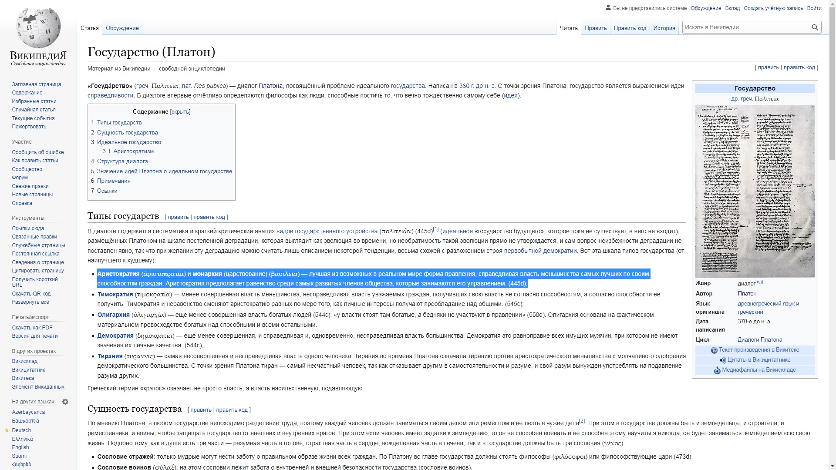Open the Обсуждение tab
Screen dimensions: 836x470
point(122,28)
